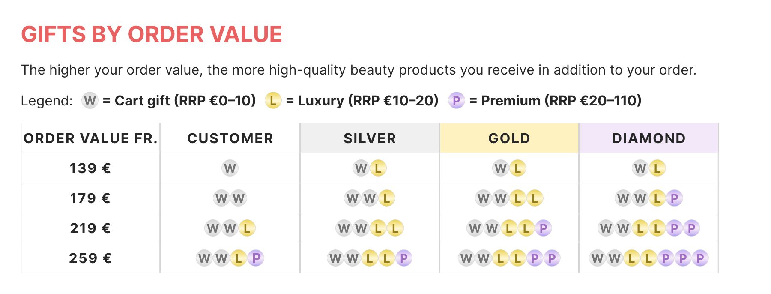Click the P icon in Silver 259 € cell
This screenshot has width=771, height=294.
403,258
